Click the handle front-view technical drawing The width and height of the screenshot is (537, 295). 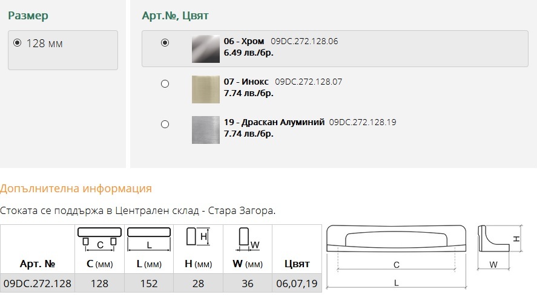click(x=397, y=256)
